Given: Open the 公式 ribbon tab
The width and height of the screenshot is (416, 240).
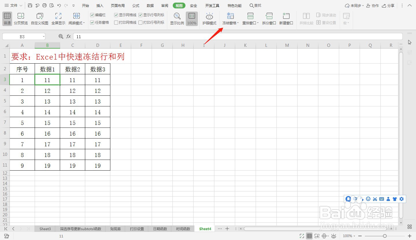Looking at the screenshot, I should [136, 5].
